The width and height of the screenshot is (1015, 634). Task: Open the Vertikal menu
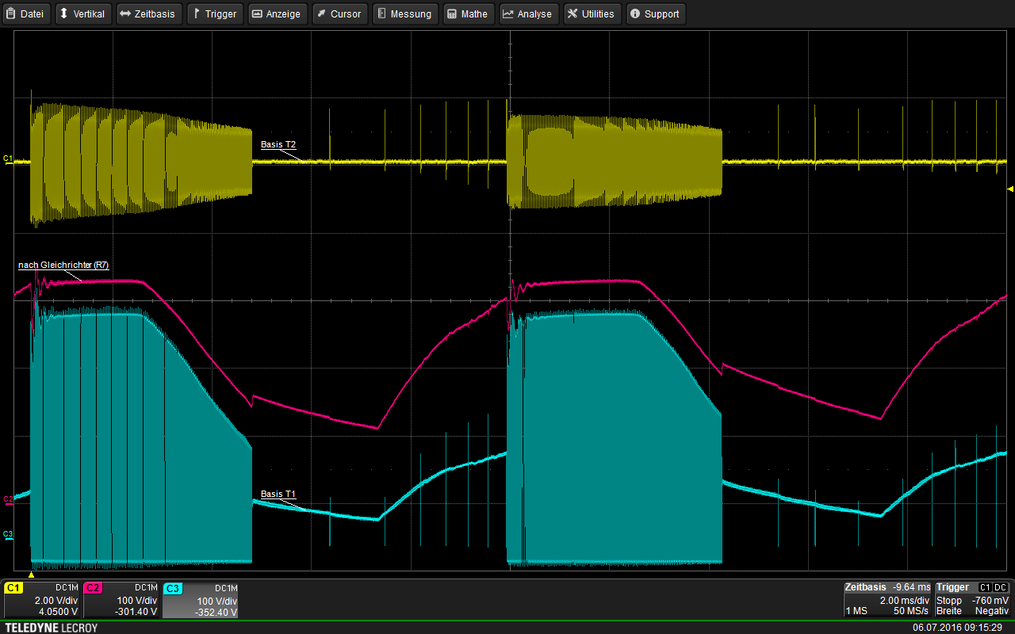[82, 13]
